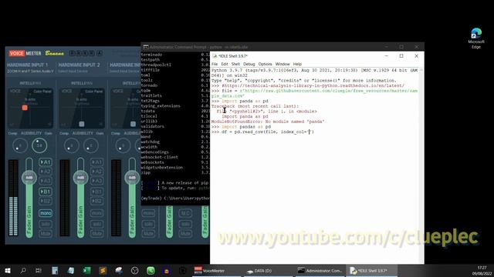Screen dimensions: 494x277
Task: Switch to IDLE Shell 3.9.7 taskbar button
Action: 372,270
